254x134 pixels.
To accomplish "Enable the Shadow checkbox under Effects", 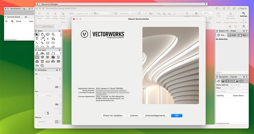I will [x=36, y=122].
